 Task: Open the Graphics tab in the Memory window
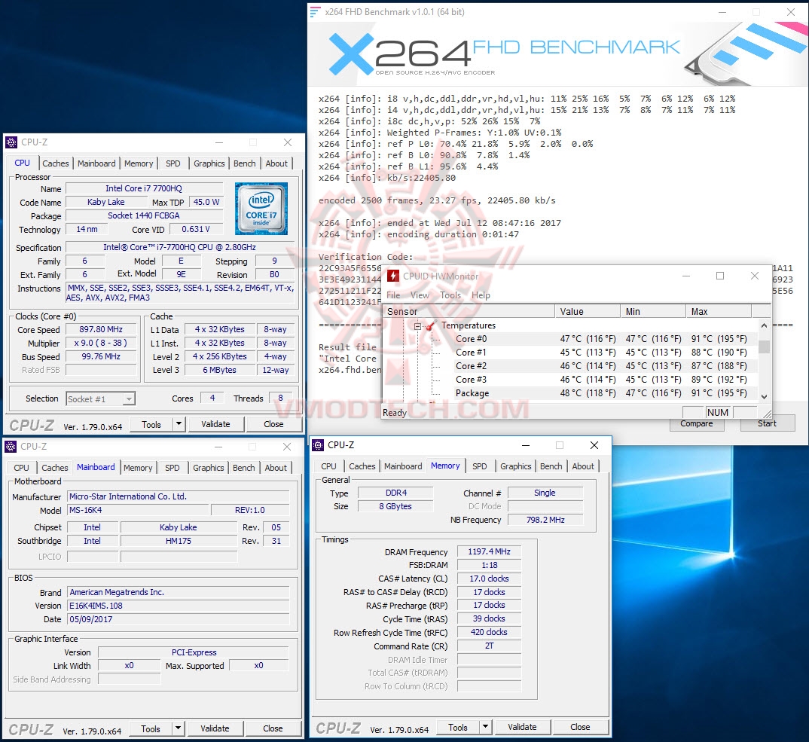coord(515,466)
